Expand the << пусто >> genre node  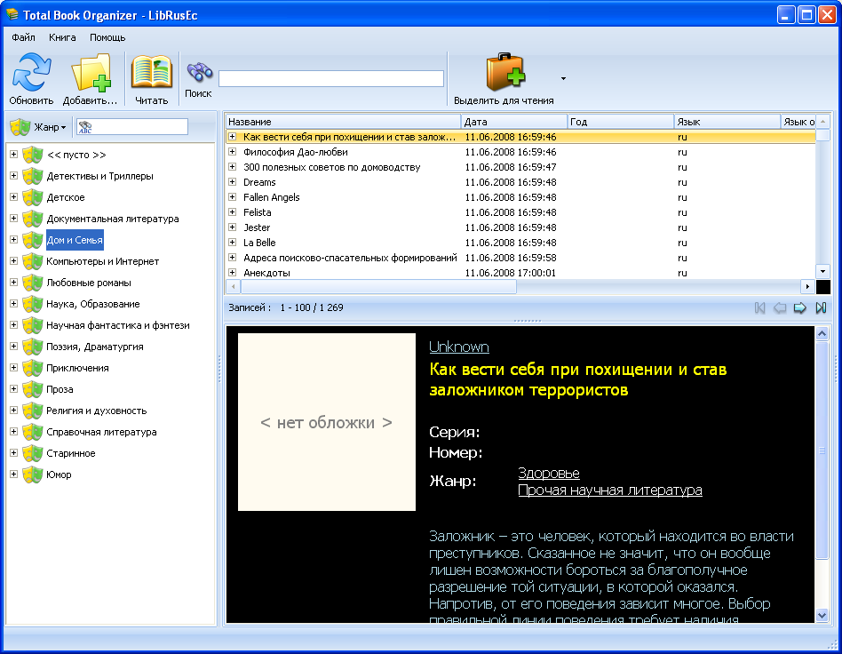[x=14, y=155]
